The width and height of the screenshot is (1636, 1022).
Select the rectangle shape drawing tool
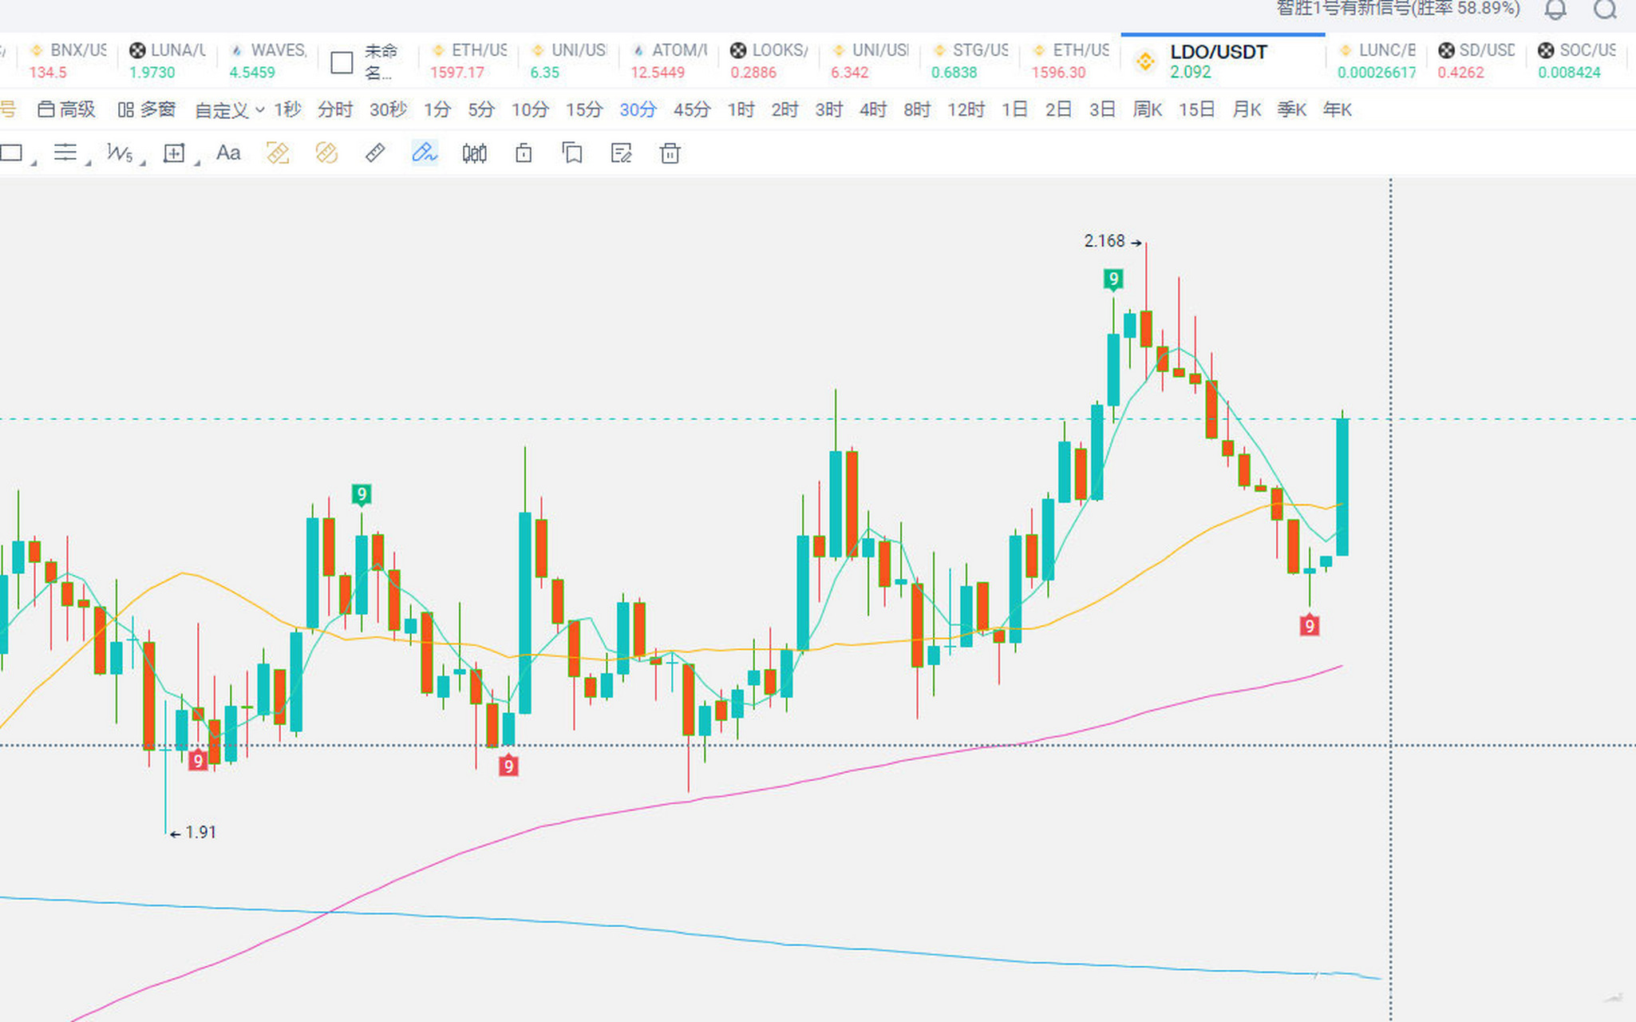[11, 153]
